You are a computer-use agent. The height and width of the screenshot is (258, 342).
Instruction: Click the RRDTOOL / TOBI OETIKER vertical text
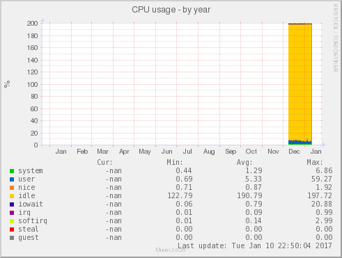pos(336,38)
